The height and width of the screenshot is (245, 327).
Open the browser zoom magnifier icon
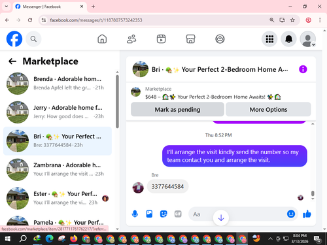point(271,20)
